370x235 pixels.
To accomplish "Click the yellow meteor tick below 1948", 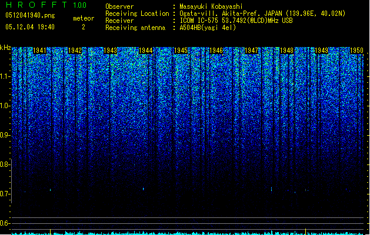I will (x=305, y=231).
